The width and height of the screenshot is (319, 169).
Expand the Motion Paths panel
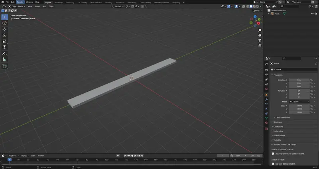pyautogui.click(x=280, y=136)
